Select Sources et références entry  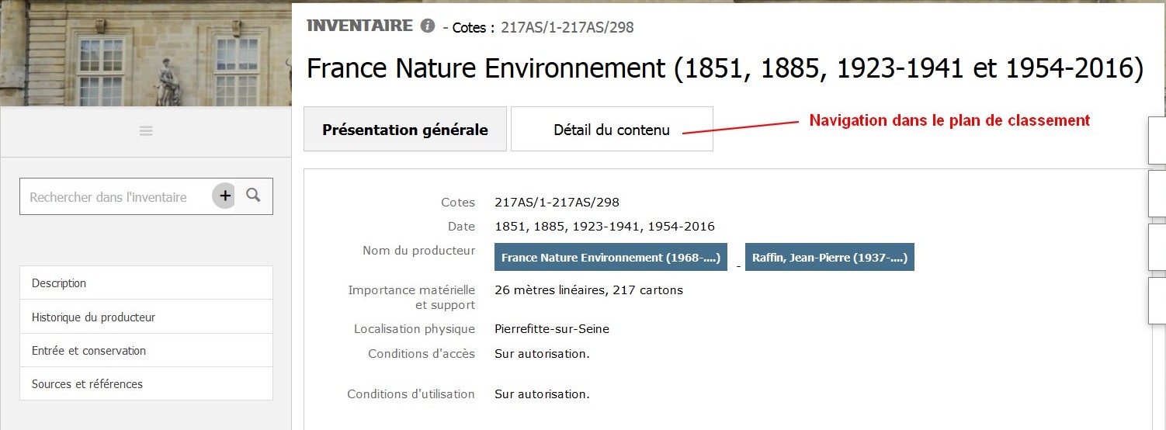[146, 383]
